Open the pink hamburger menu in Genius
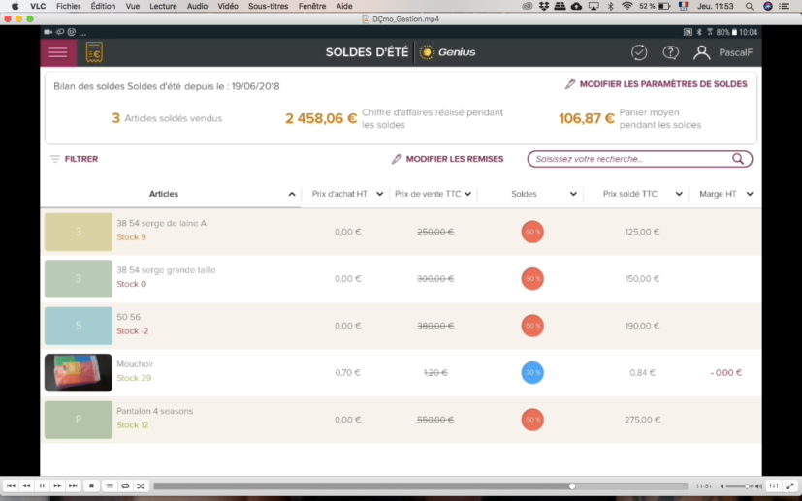 (x=58, y=52)
